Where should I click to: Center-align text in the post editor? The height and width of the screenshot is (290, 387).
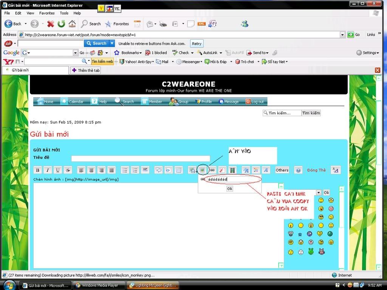91,170
